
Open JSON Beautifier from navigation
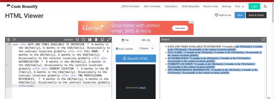[x=190, y=6]
